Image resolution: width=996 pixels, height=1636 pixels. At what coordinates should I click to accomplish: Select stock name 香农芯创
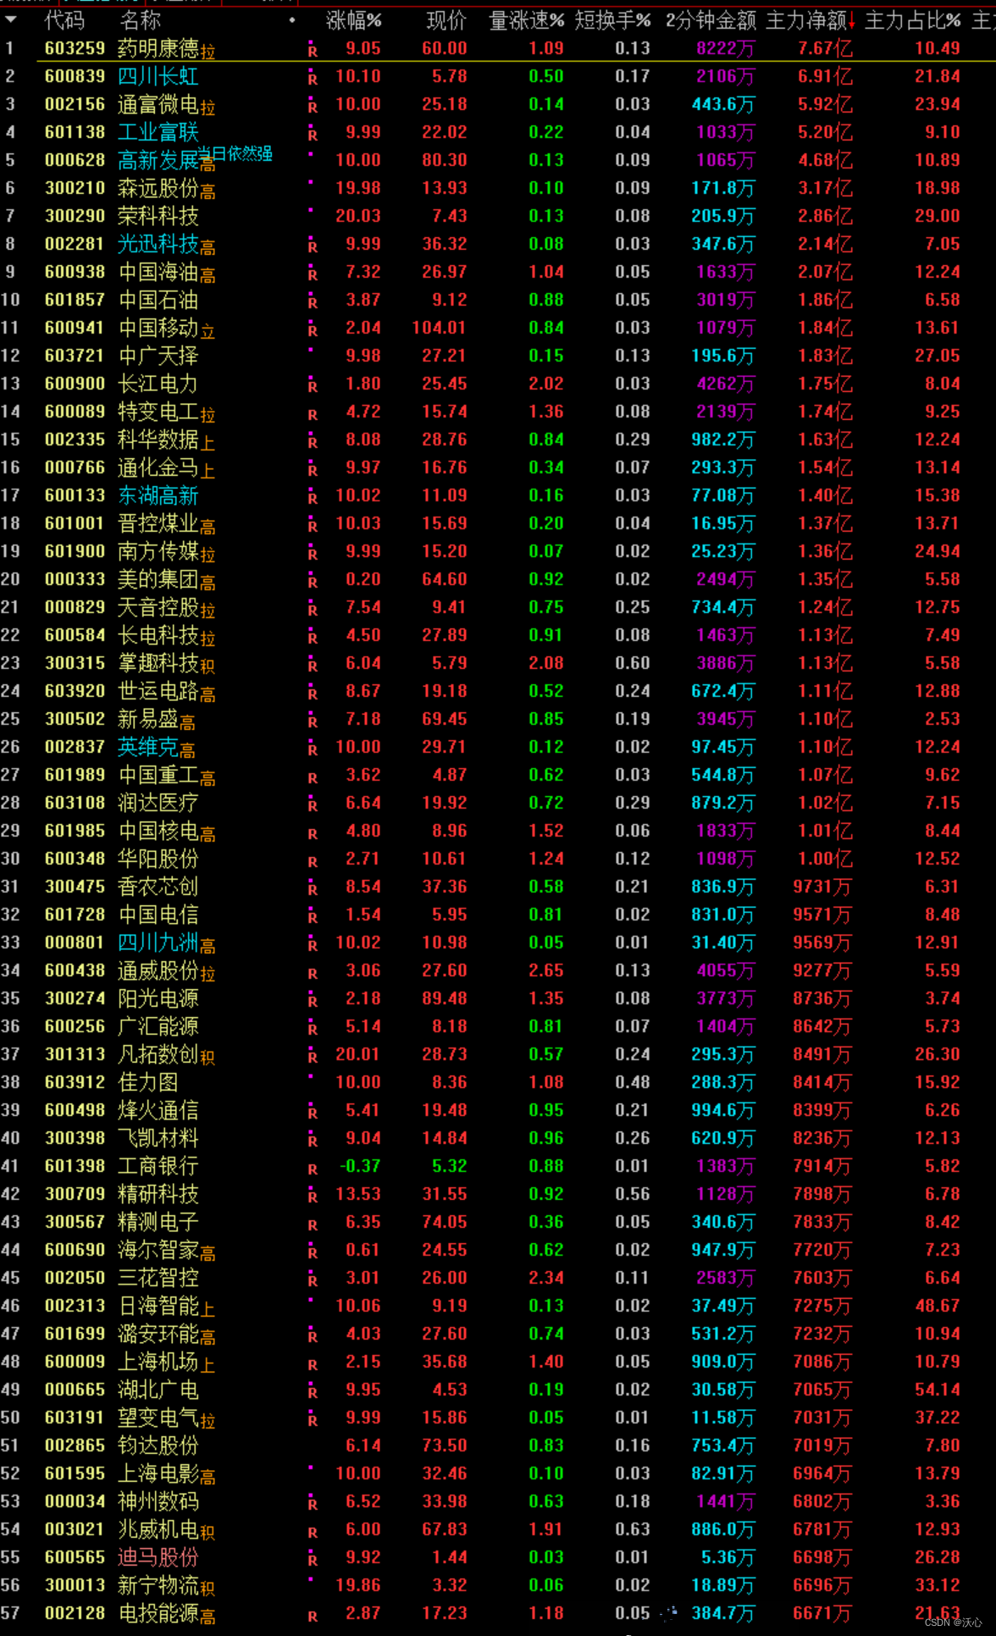click(x=158, y=887)
